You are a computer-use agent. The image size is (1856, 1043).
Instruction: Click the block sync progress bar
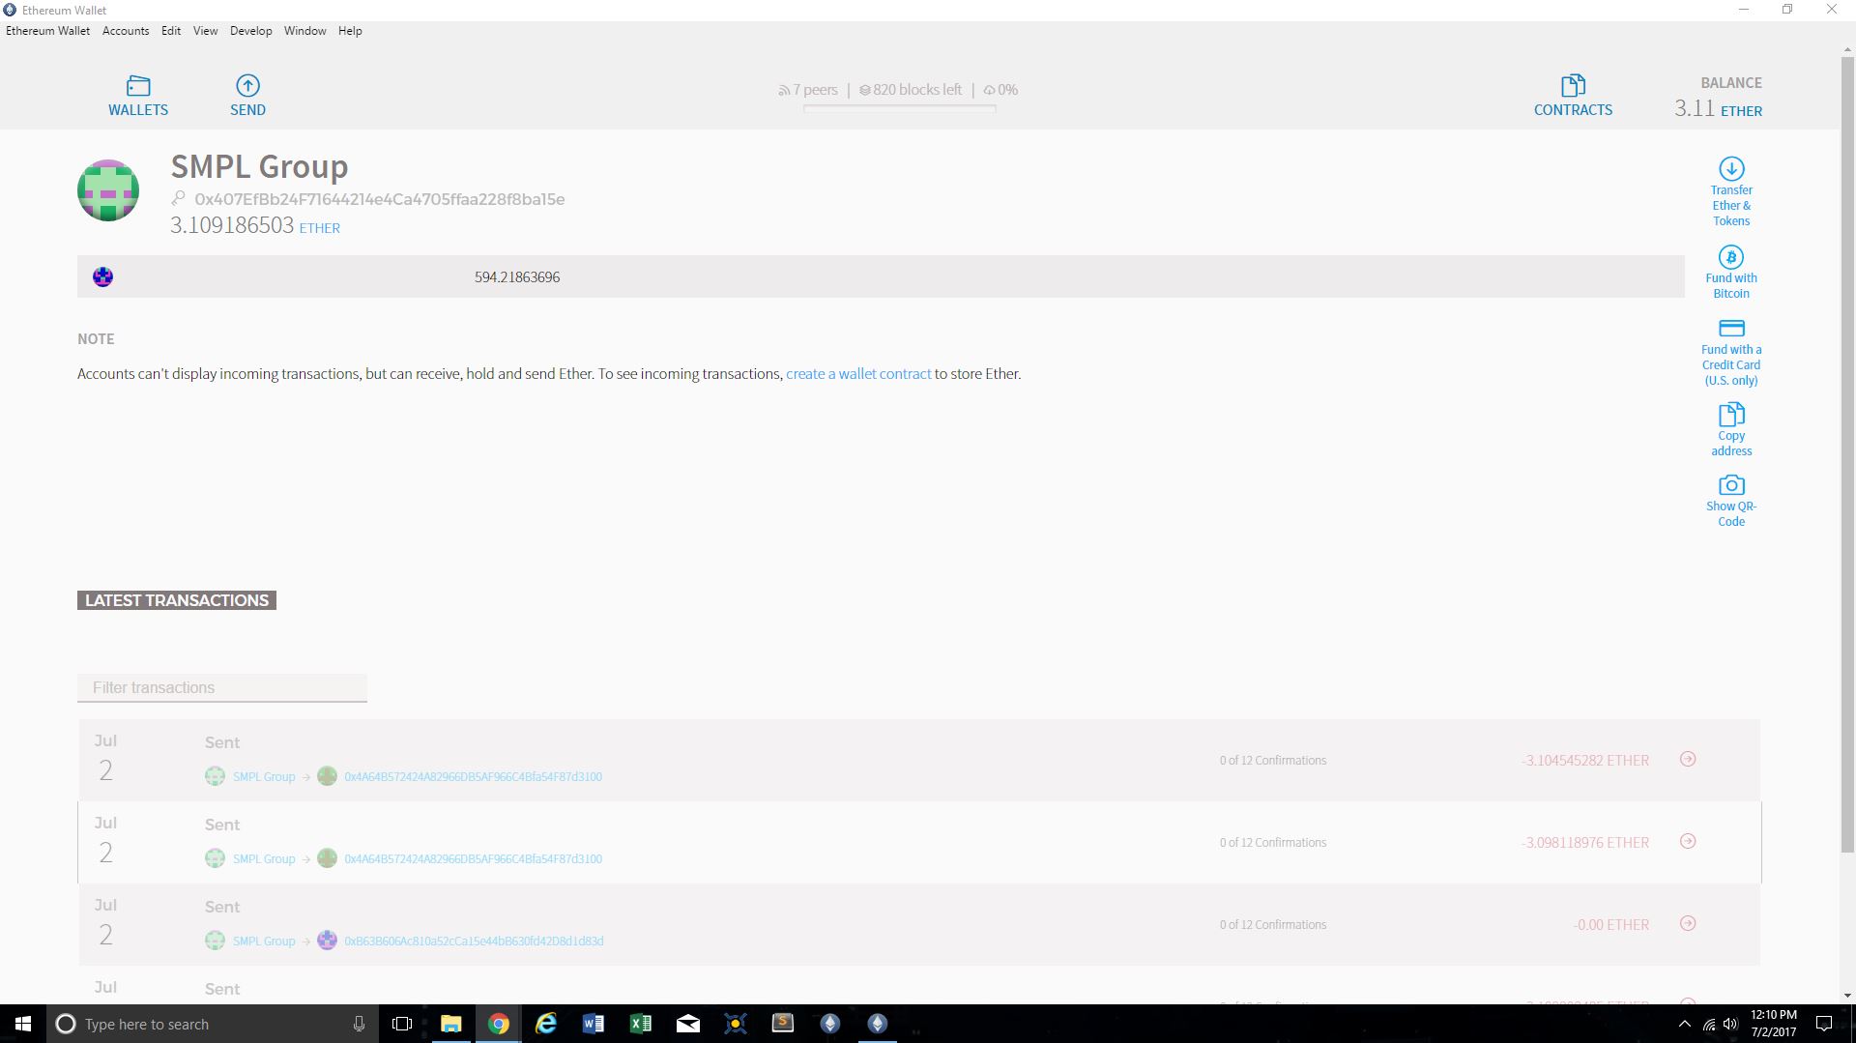900,109
